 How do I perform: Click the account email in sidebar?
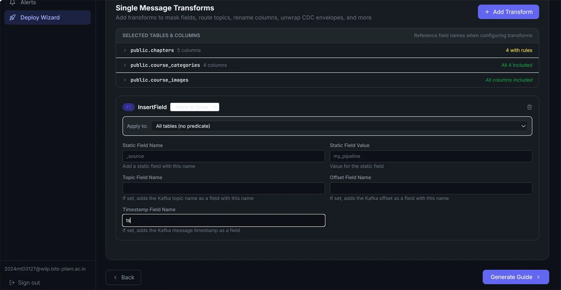45,269
